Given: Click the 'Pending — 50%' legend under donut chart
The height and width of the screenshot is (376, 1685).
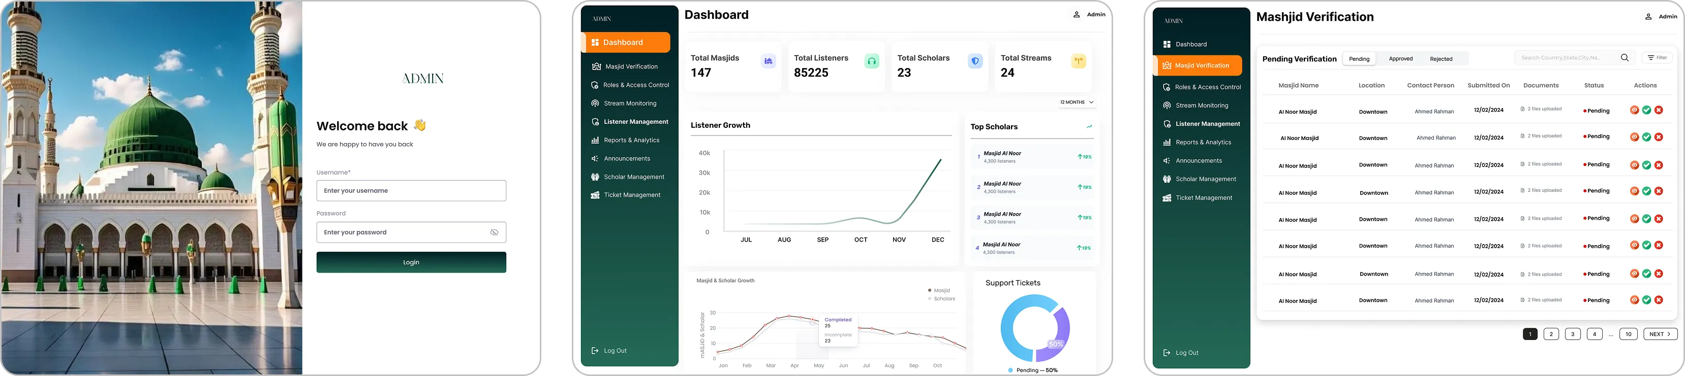Looking at the screenshot, I should [x=1033, y=370].
